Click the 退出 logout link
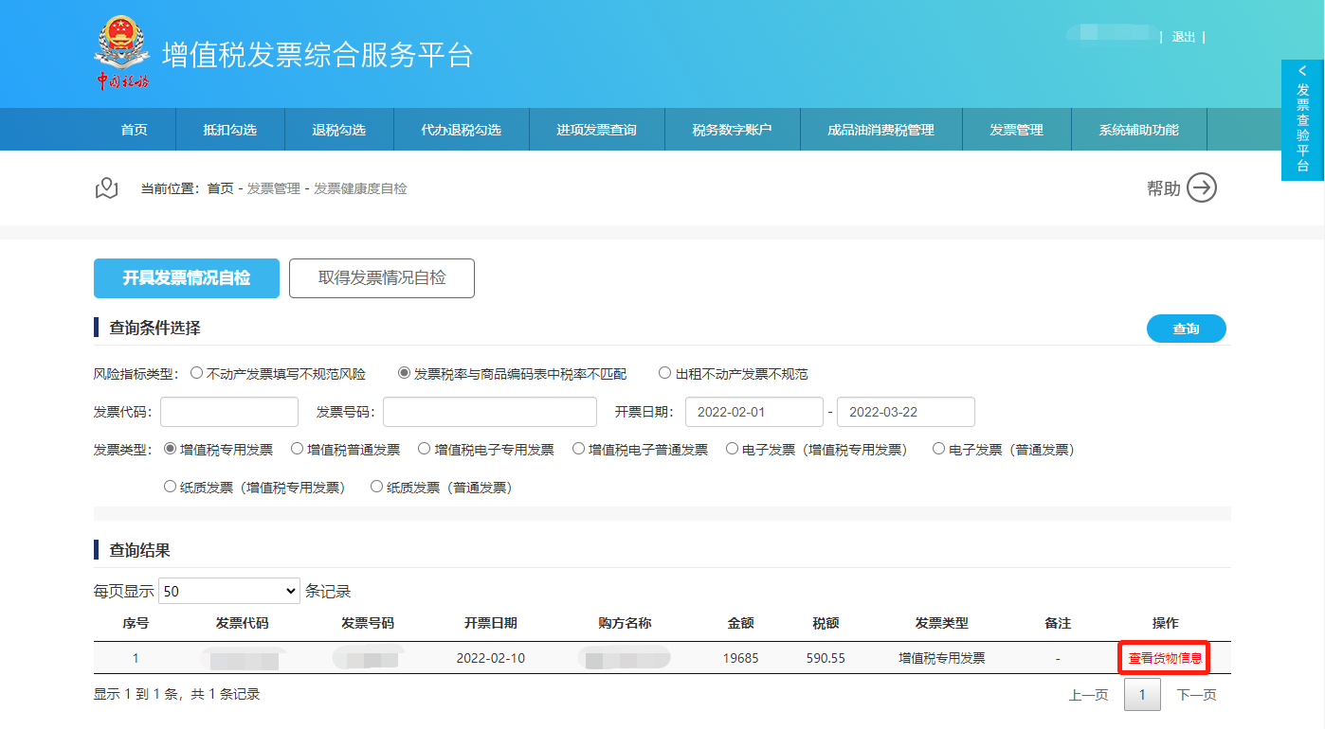 click(1184, 37)
